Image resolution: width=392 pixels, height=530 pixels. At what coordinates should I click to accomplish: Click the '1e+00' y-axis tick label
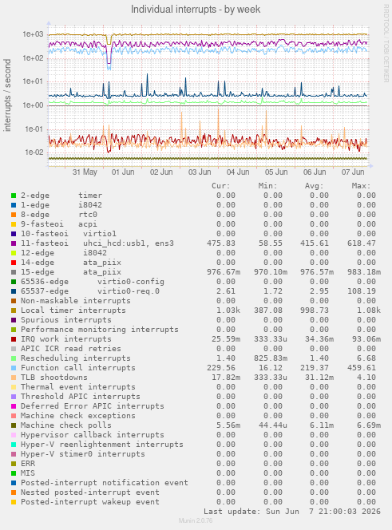pyautogui.click(x=34, y=105)
